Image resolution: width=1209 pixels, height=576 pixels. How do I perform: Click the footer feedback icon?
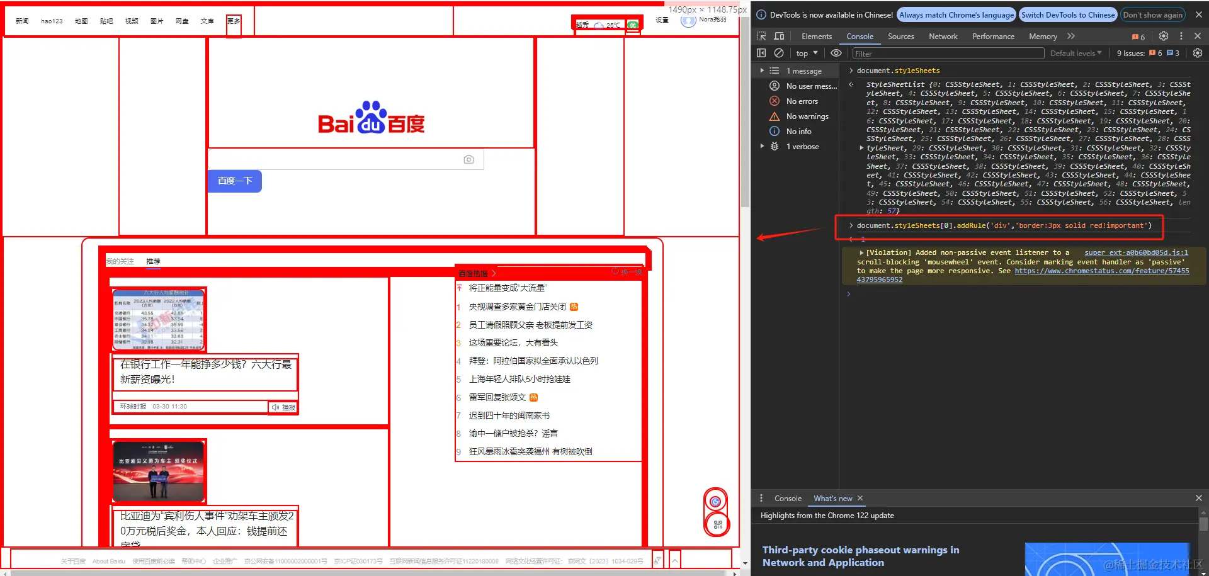pyautogui.click(x=657, y=560)
